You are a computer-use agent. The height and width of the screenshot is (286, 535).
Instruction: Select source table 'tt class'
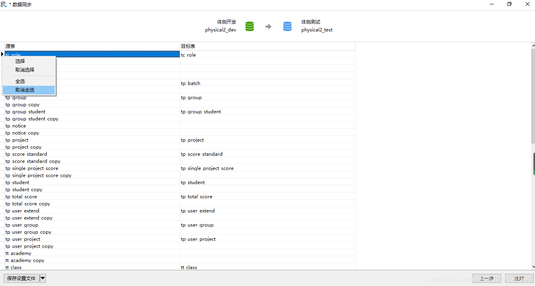[x=92, y=268]
